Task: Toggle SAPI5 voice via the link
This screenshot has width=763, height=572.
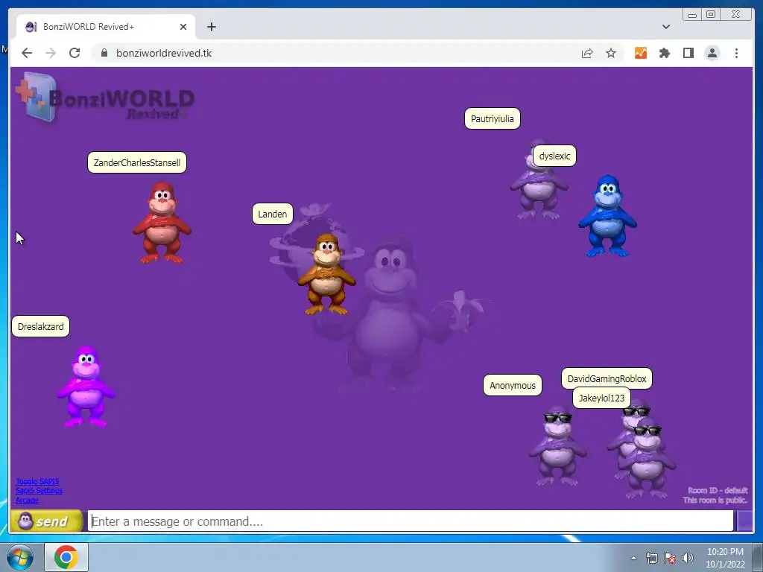Action: point(37,482)
